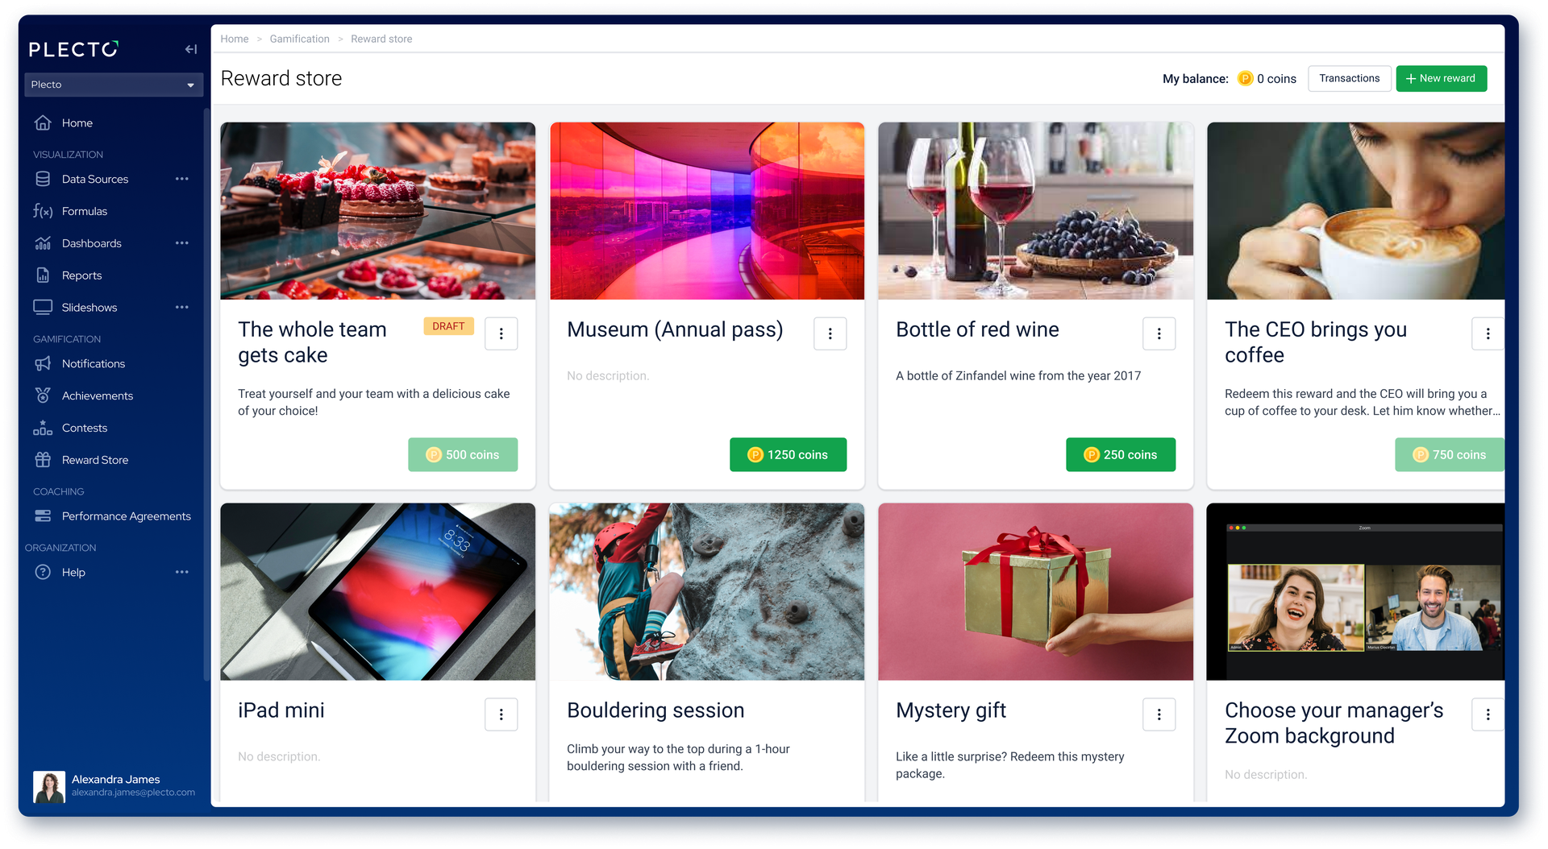
Task: Open the Plecto workspace dropdown
Action: (113, 85)
